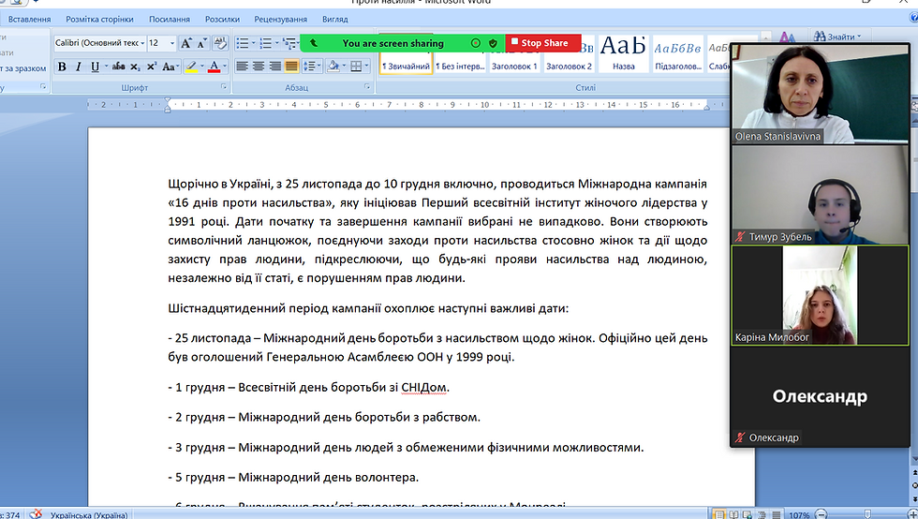Viewport: 918px width, 519px height.
Task: Switch to Draft view
Action: [776, 515]
